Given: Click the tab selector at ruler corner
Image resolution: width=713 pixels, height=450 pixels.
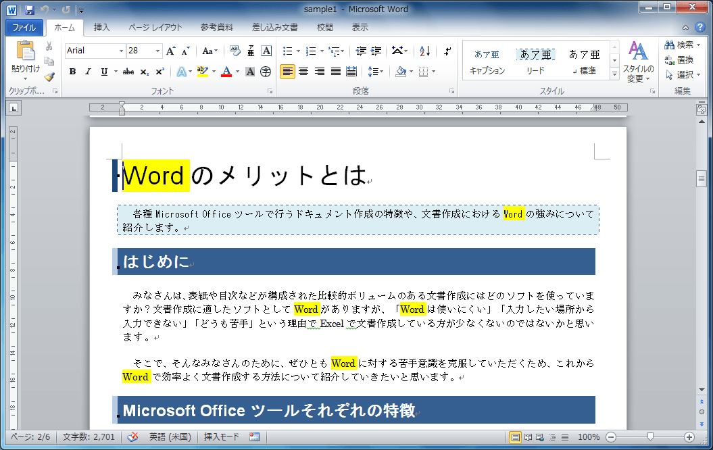Looking at the screenshot, I should point(14,108).
